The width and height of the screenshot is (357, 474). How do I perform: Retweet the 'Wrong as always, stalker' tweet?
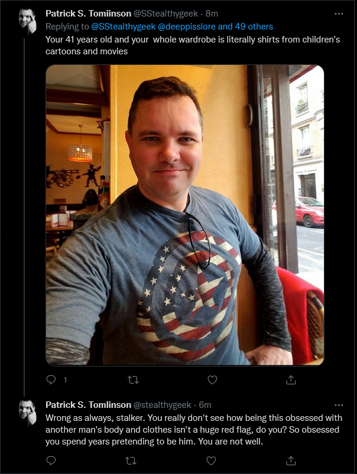coord(131,460)
